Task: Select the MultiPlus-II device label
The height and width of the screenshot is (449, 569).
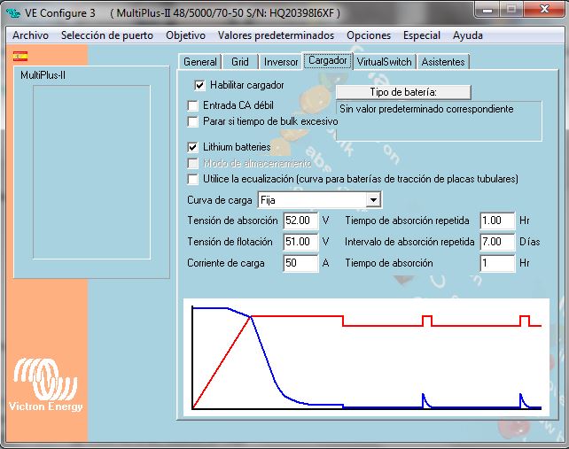Action: point(43,75)
